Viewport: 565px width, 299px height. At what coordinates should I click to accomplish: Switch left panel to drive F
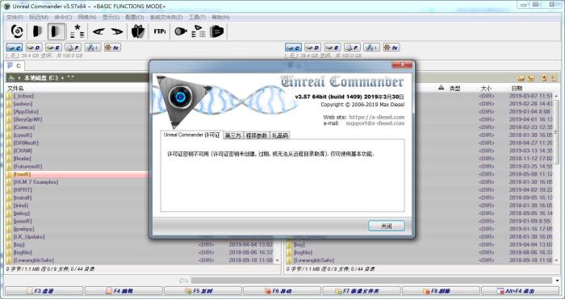click(x=73, y=48)
